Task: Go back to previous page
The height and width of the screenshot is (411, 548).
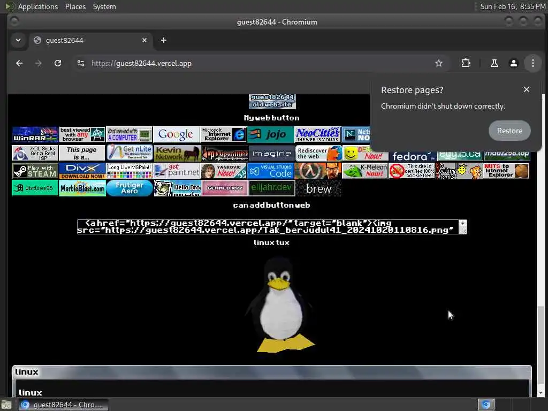Action: (19, 63)
